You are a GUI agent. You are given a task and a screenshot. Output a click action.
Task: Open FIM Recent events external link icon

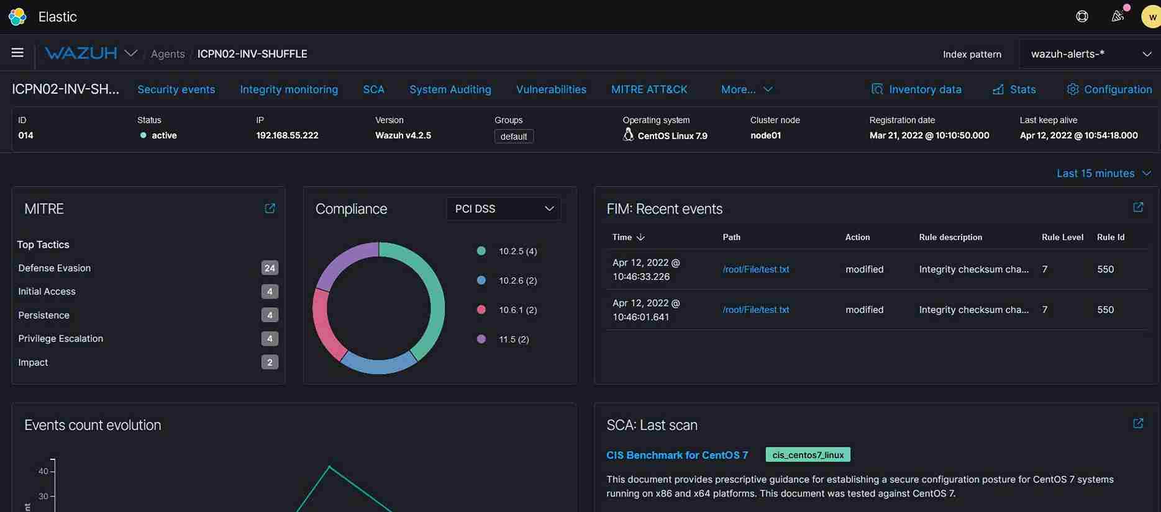click(x=1138, y=207)
